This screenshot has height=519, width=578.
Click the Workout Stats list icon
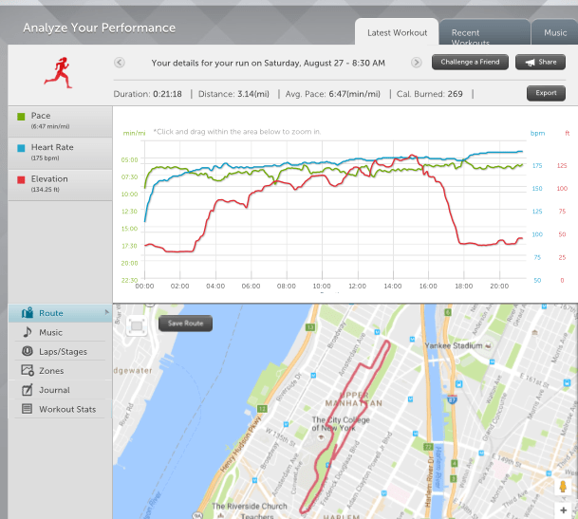pos(27,410)
